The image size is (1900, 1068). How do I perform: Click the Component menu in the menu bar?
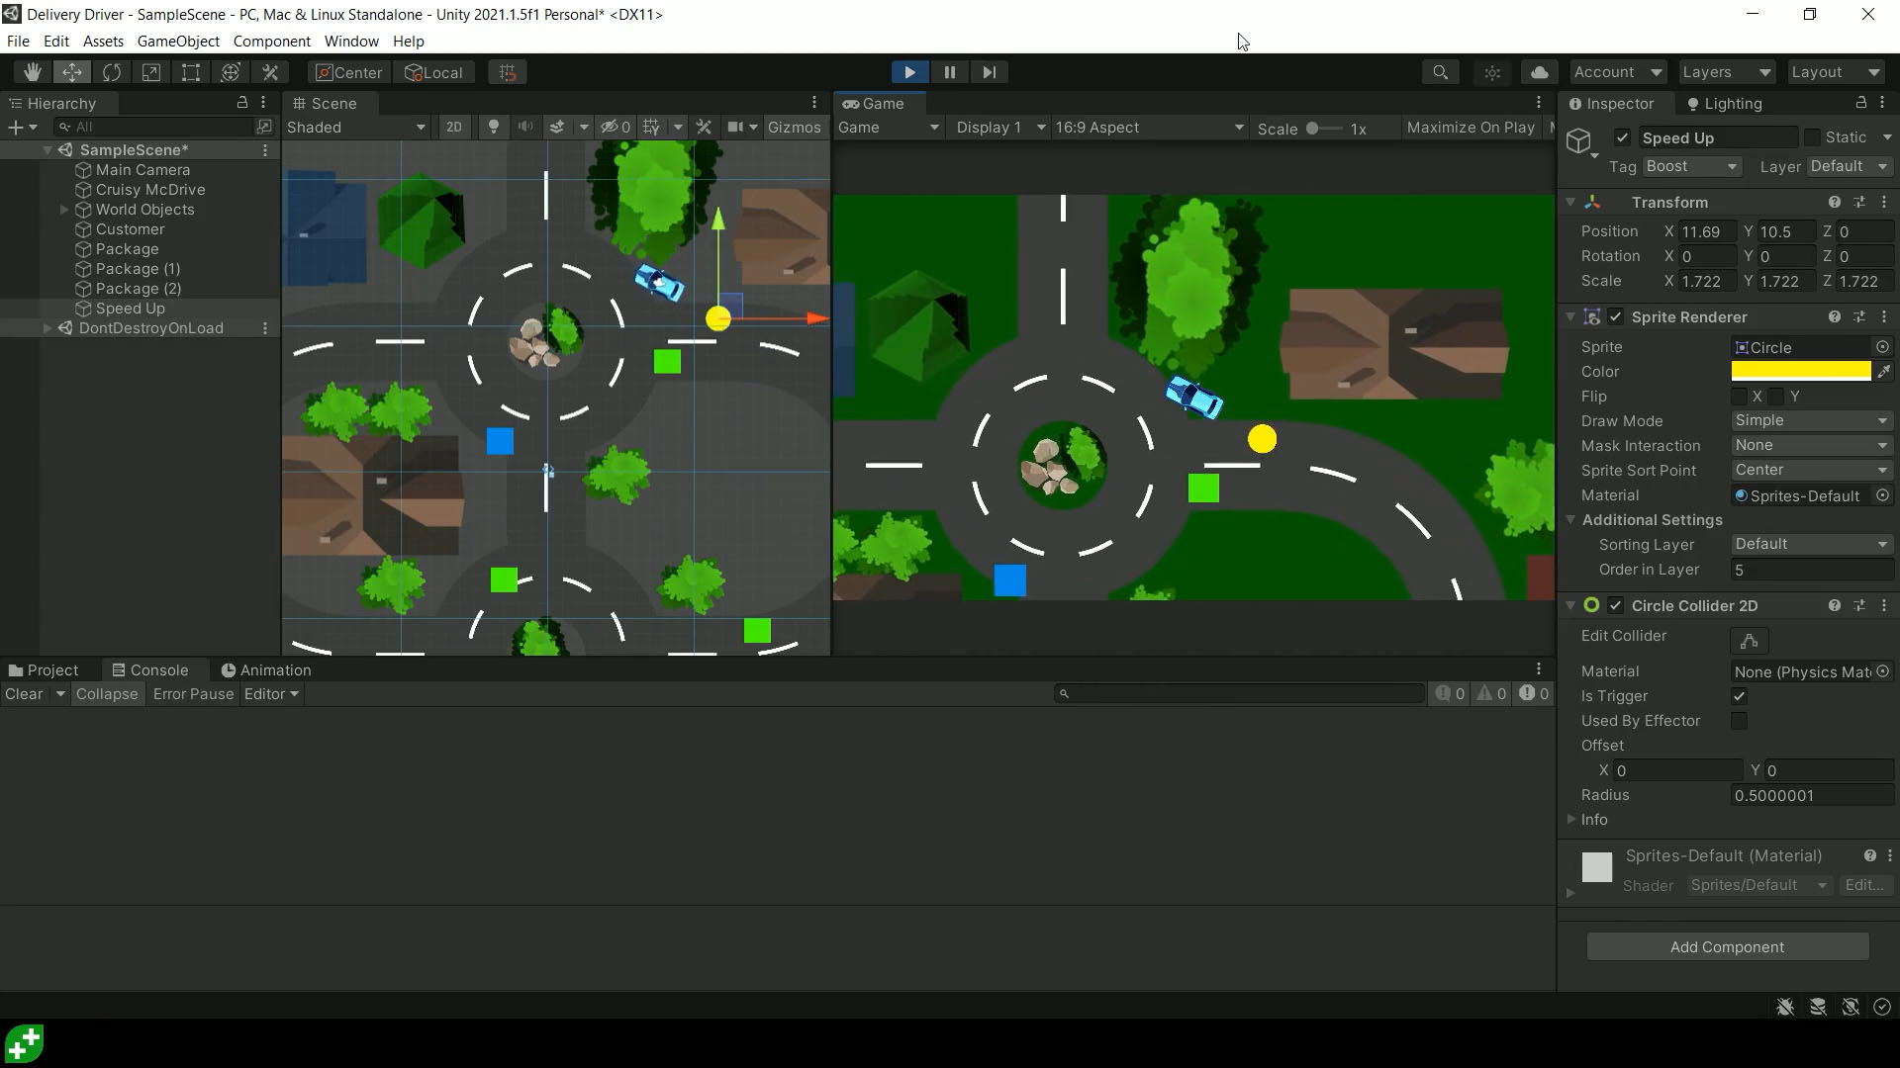tap(271, 41)
